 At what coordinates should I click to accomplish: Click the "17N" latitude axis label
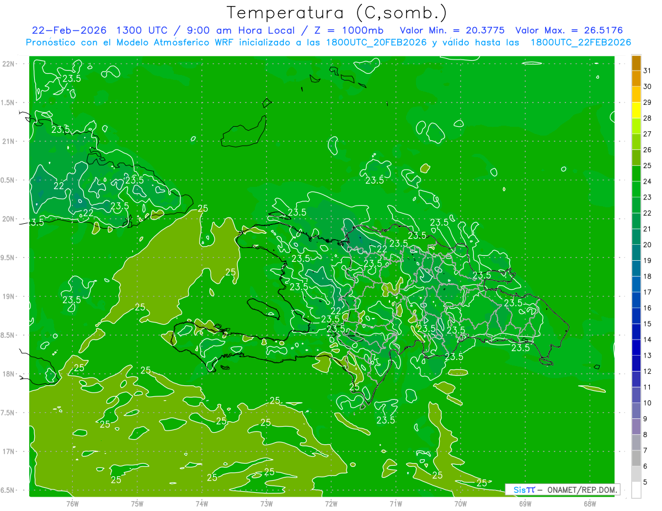[9, 451]
